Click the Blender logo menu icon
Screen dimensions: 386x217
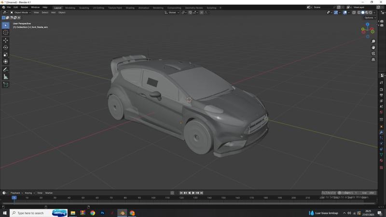point(3,7)
